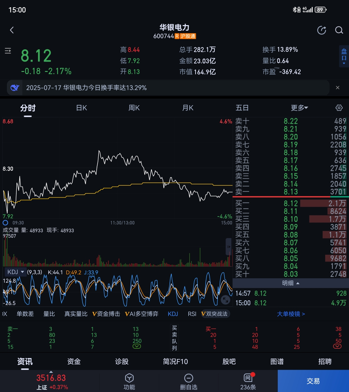This screenshot has width=349, height=392.
Task: Open the 股吧 section tab
Action: pyautogui.click(x=229, y=362)
